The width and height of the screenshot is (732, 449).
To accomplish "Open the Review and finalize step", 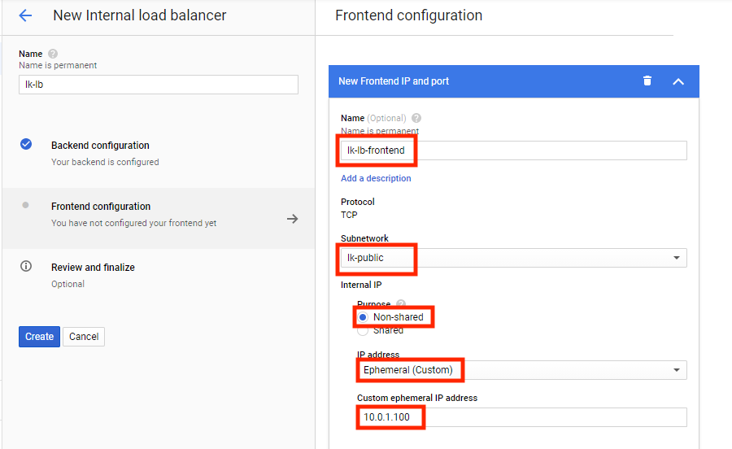I will click(93, 268).
